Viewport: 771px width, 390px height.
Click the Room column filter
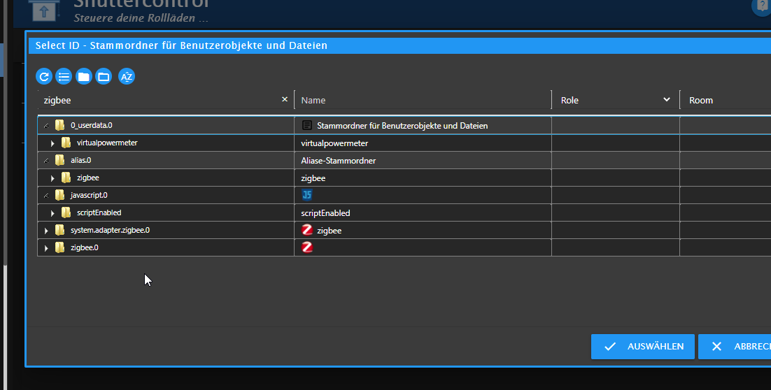click(x=727, y=100)
